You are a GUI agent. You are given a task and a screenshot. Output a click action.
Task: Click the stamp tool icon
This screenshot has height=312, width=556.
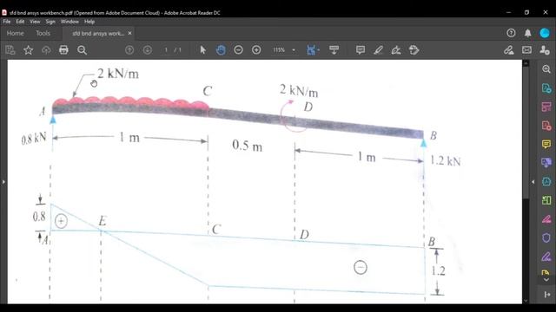pyautogui.click(x=414, y=50)
